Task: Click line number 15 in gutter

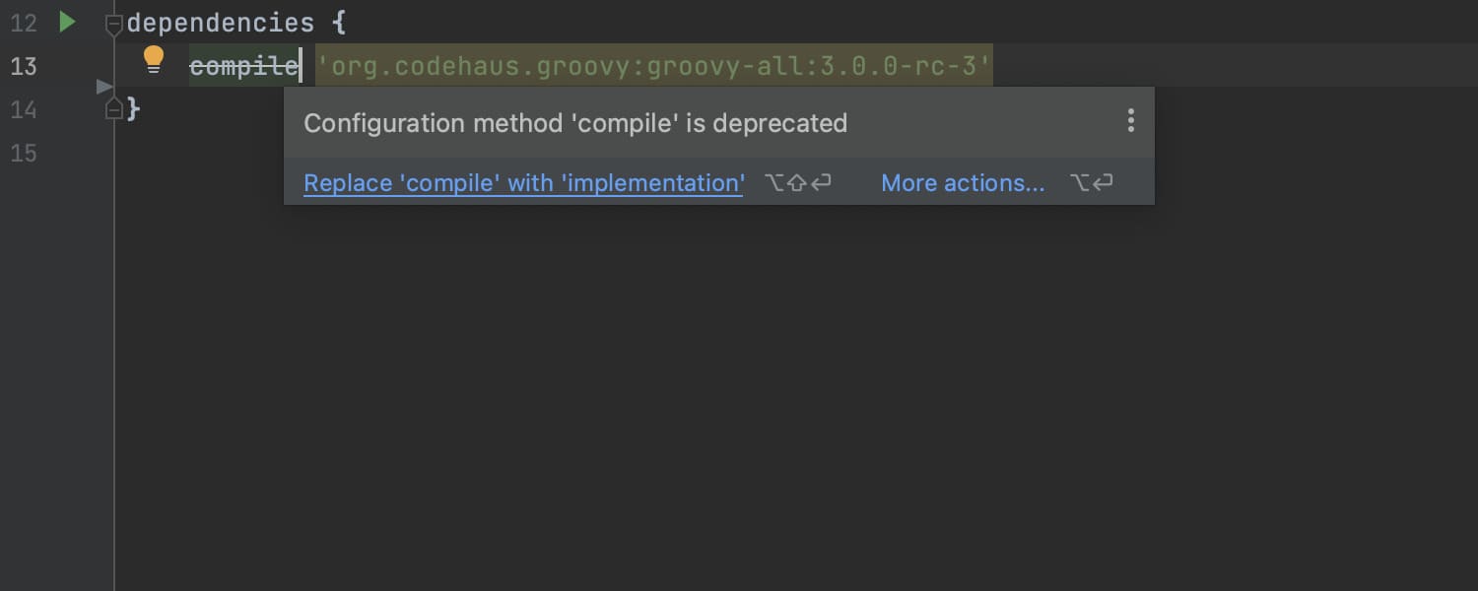Action: 24,153
